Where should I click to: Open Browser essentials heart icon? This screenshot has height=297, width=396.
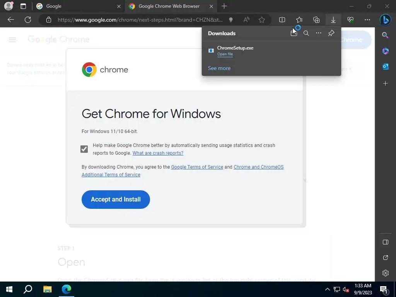pos(350,20)
